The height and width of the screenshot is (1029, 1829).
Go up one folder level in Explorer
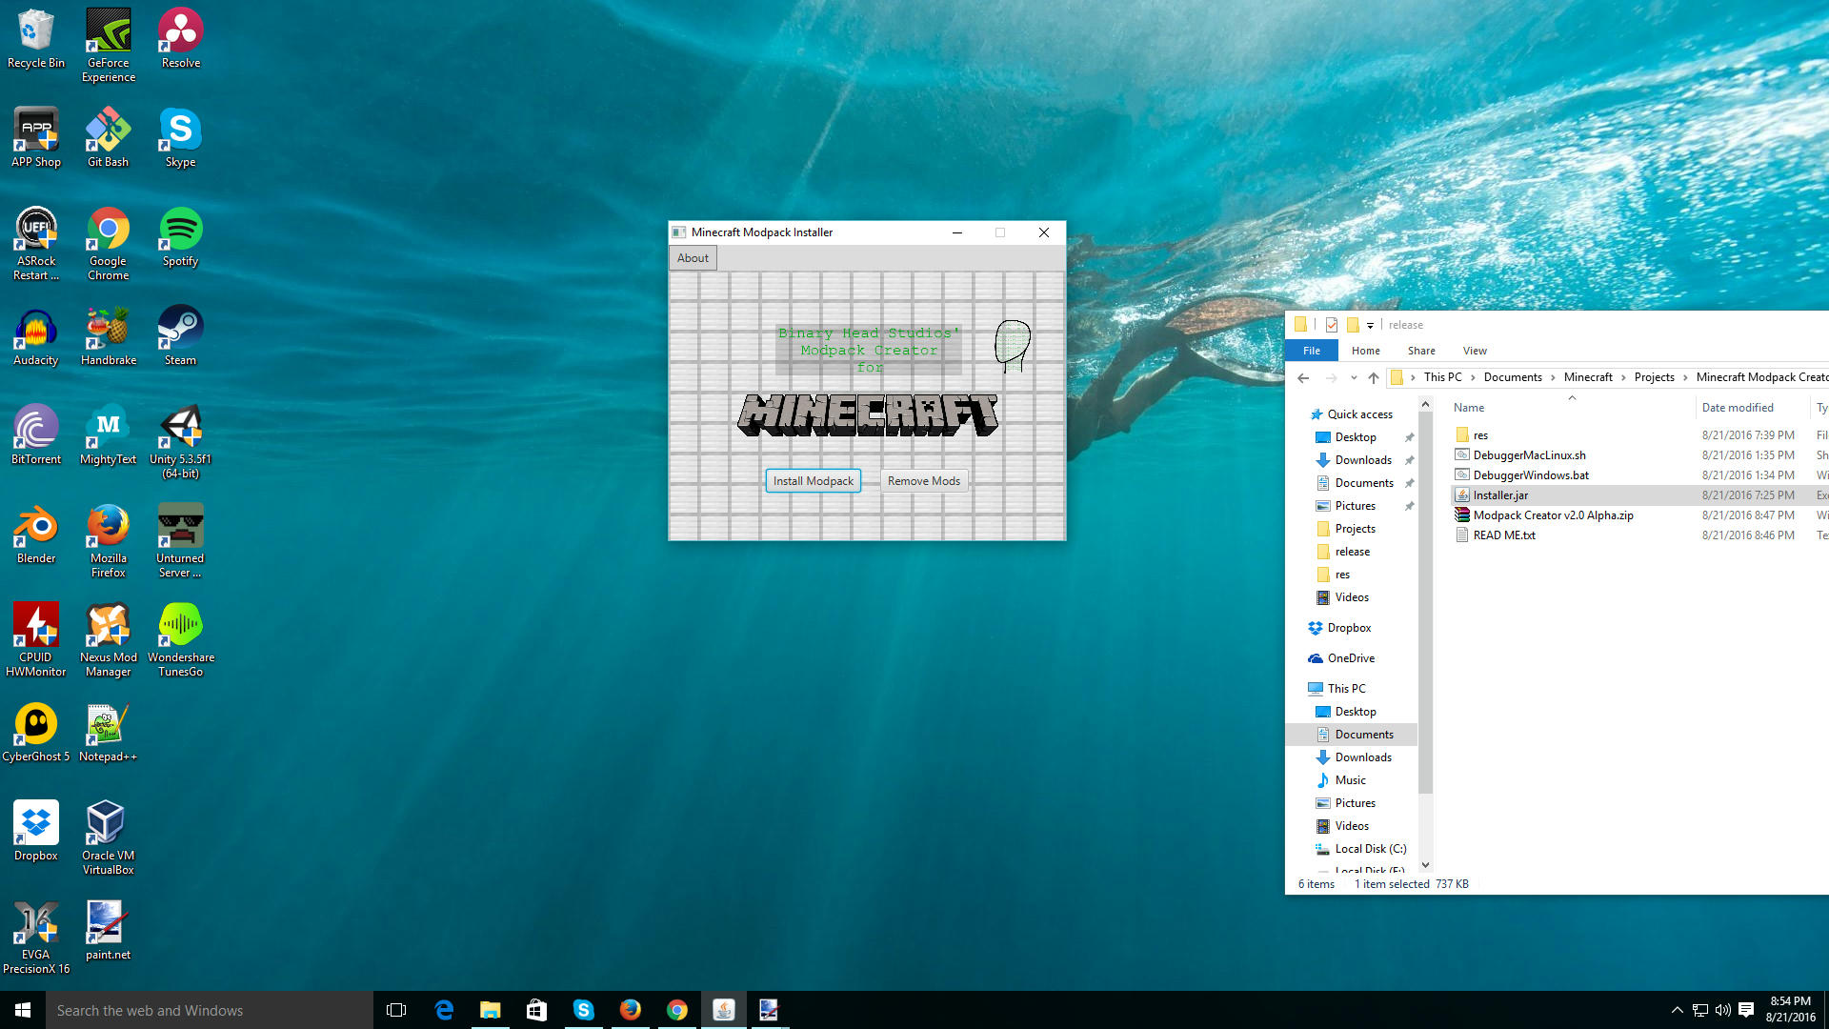pos(1373,377)
